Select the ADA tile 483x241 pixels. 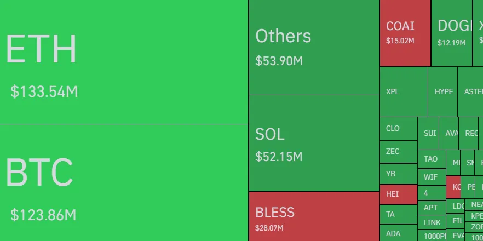tap(398, 233)
